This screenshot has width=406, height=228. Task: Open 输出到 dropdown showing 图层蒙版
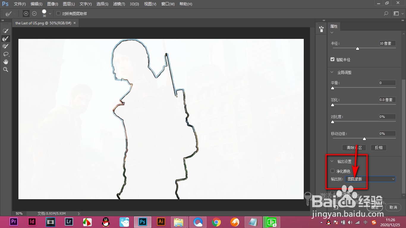(370, 179)
